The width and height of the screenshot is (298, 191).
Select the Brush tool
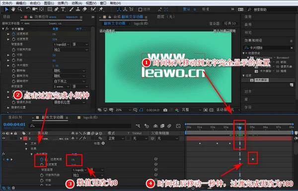click(71, 9)
